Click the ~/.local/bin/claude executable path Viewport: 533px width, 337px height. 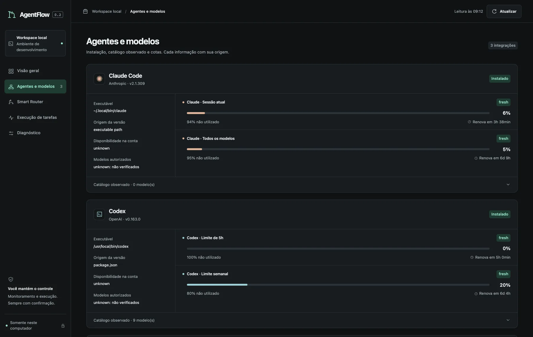coord(110,111)
